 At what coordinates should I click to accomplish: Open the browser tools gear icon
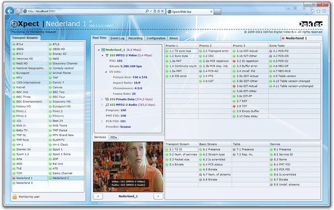click(x=324, y=11)
